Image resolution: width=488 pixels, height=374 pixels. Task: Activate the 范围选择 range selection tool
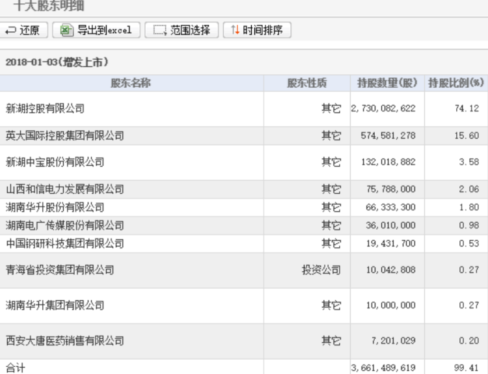click(182, 30)
